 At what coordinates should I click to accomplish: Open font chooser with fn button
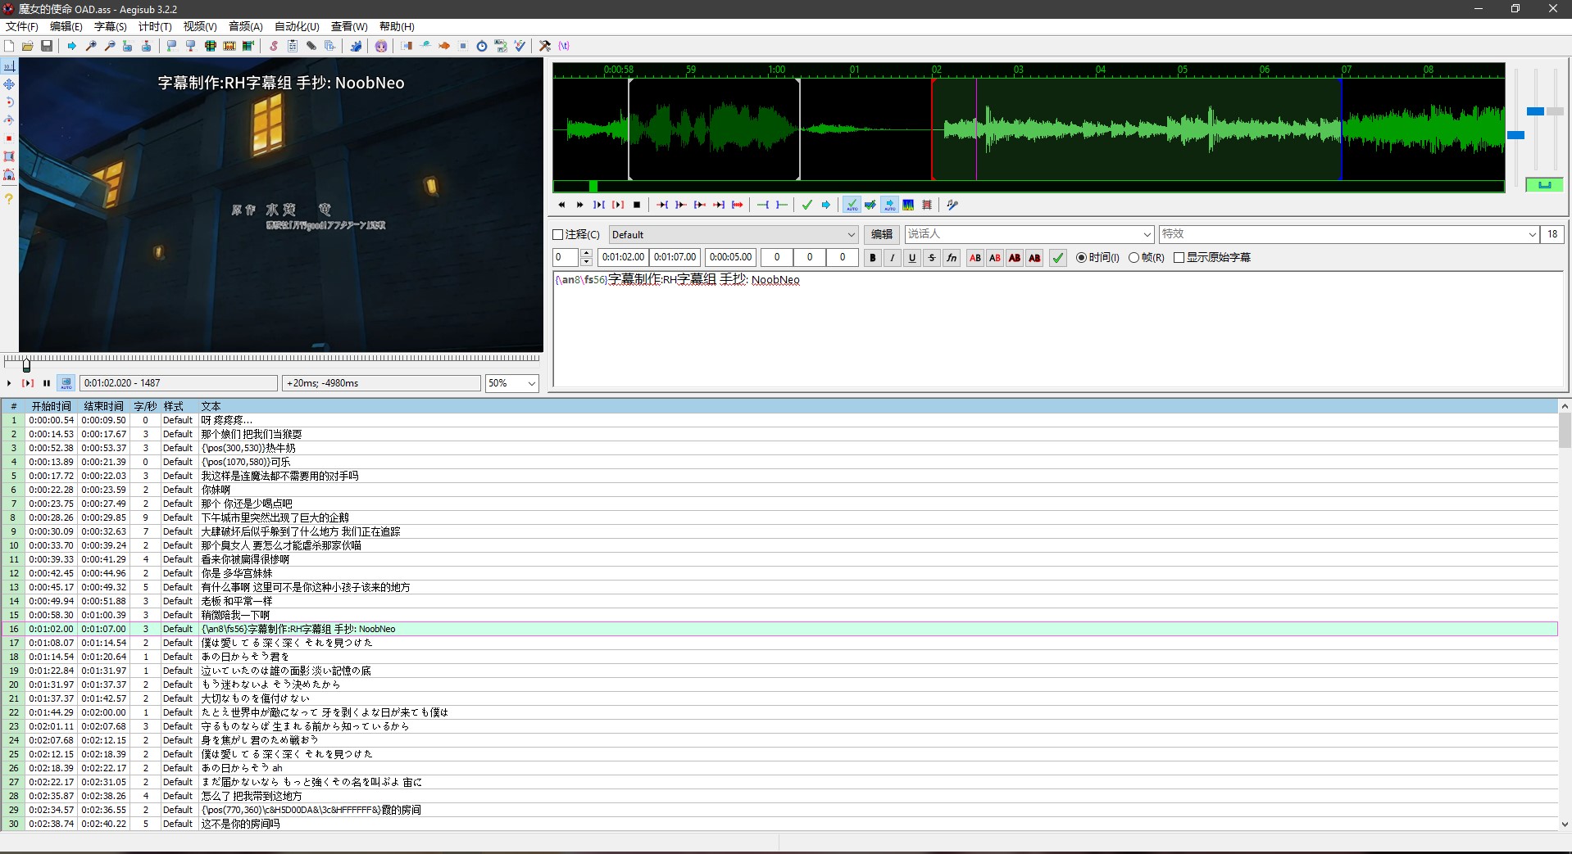click(952, 257)
